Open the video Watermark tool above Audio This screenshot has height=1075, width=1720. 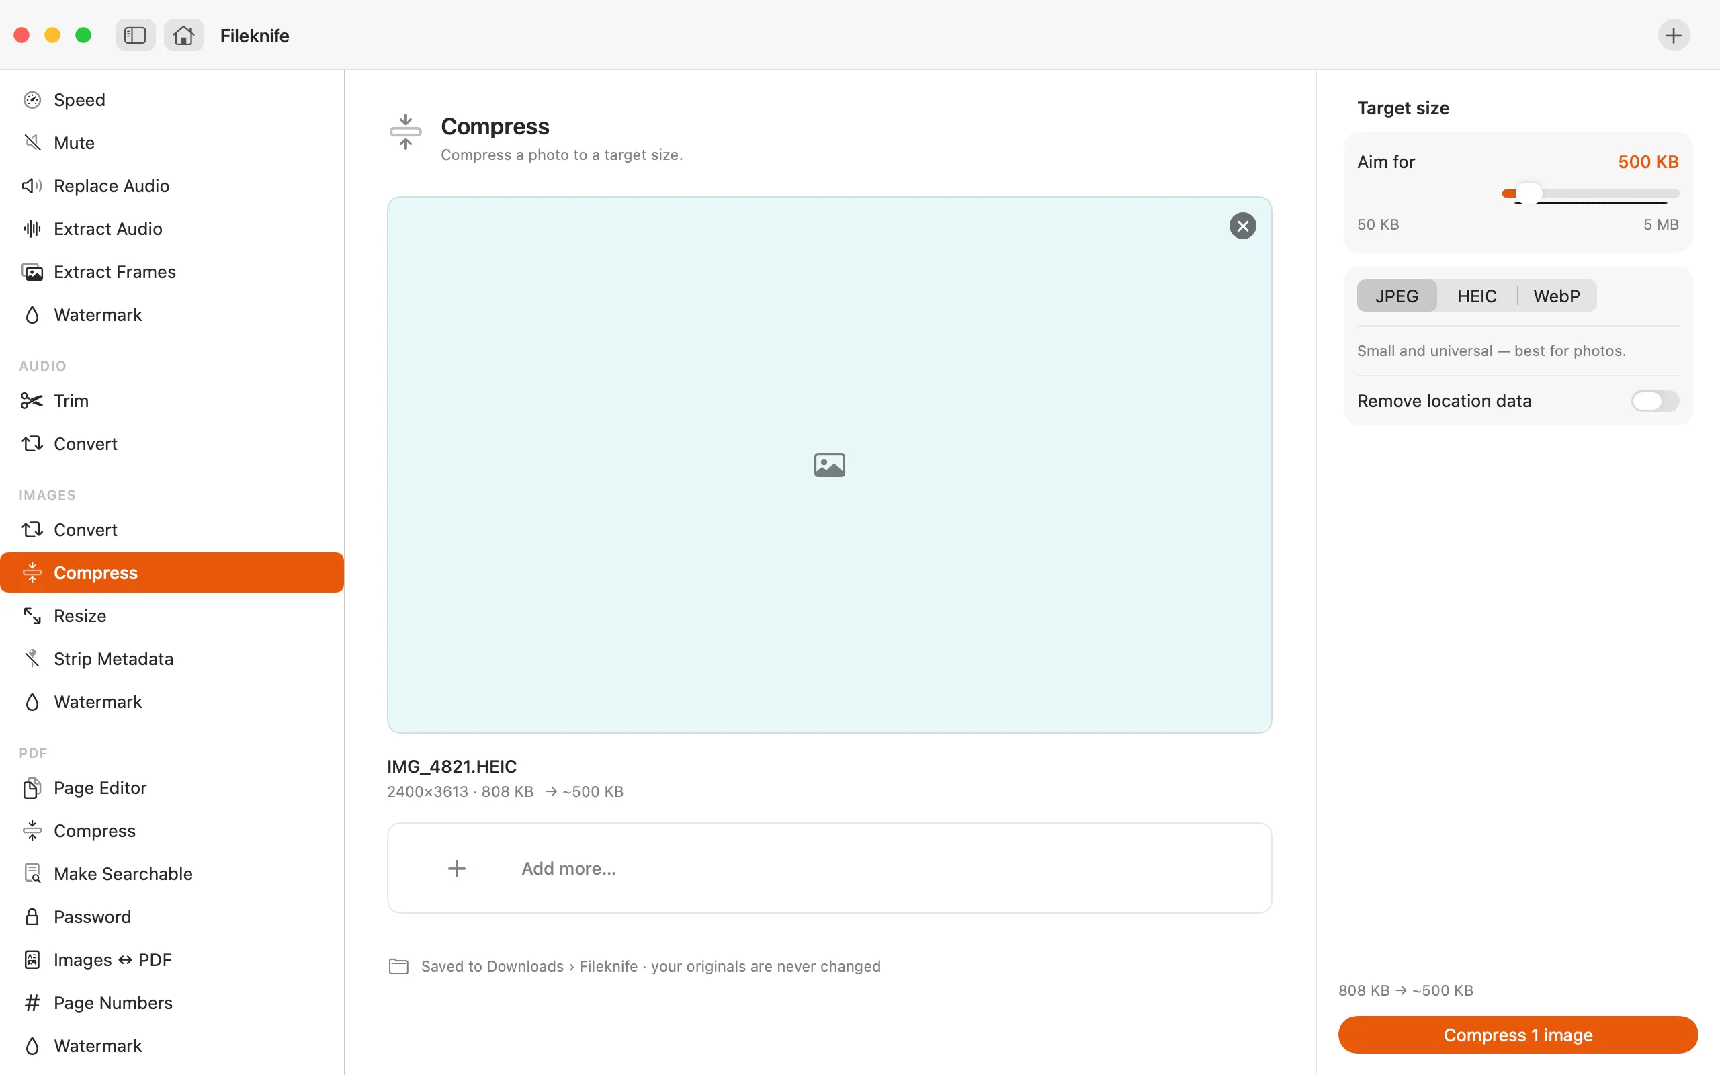point(172,315)
